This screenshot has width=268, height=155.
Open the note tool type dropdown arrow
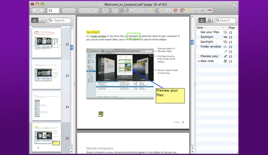coord(155,11)
